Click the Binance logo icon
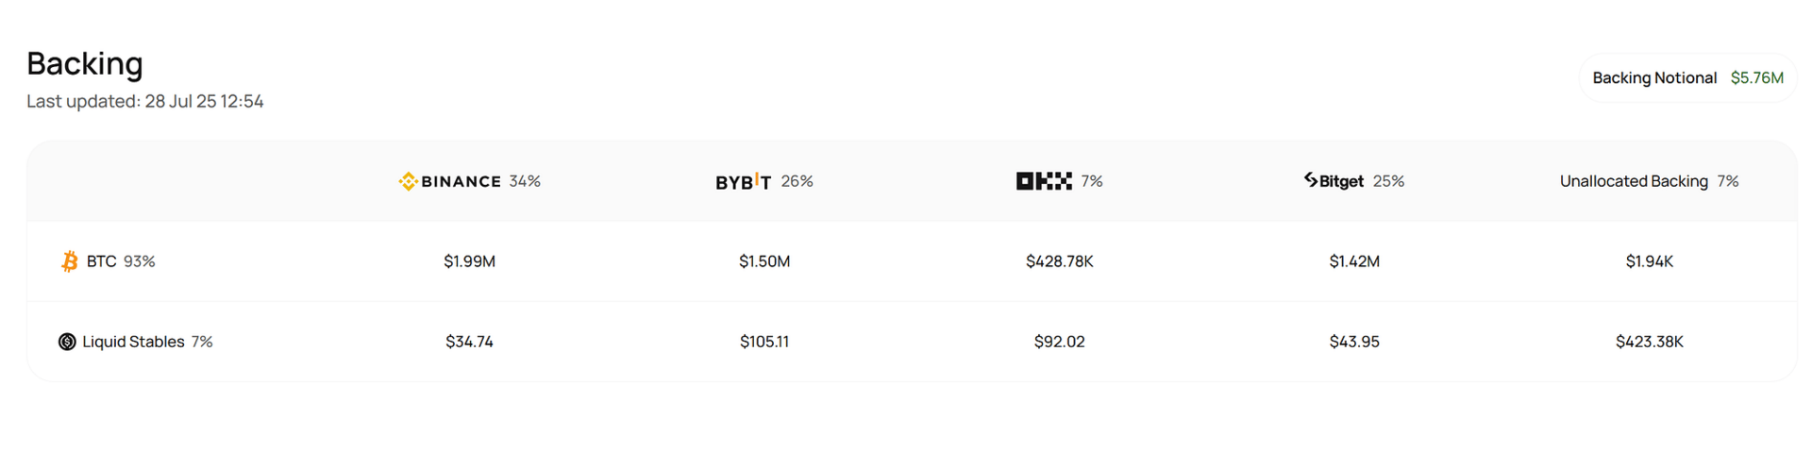The height and width of the screenshot is (452, 1812). [x=408, y=181]
